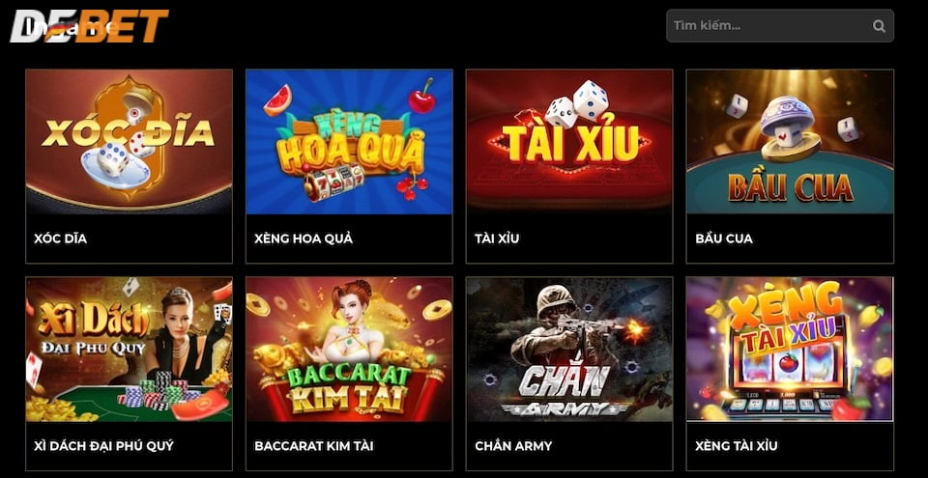Open the Xóc Đĩa game thumbnail
928x478 pixels.
(x=129, y=142)
